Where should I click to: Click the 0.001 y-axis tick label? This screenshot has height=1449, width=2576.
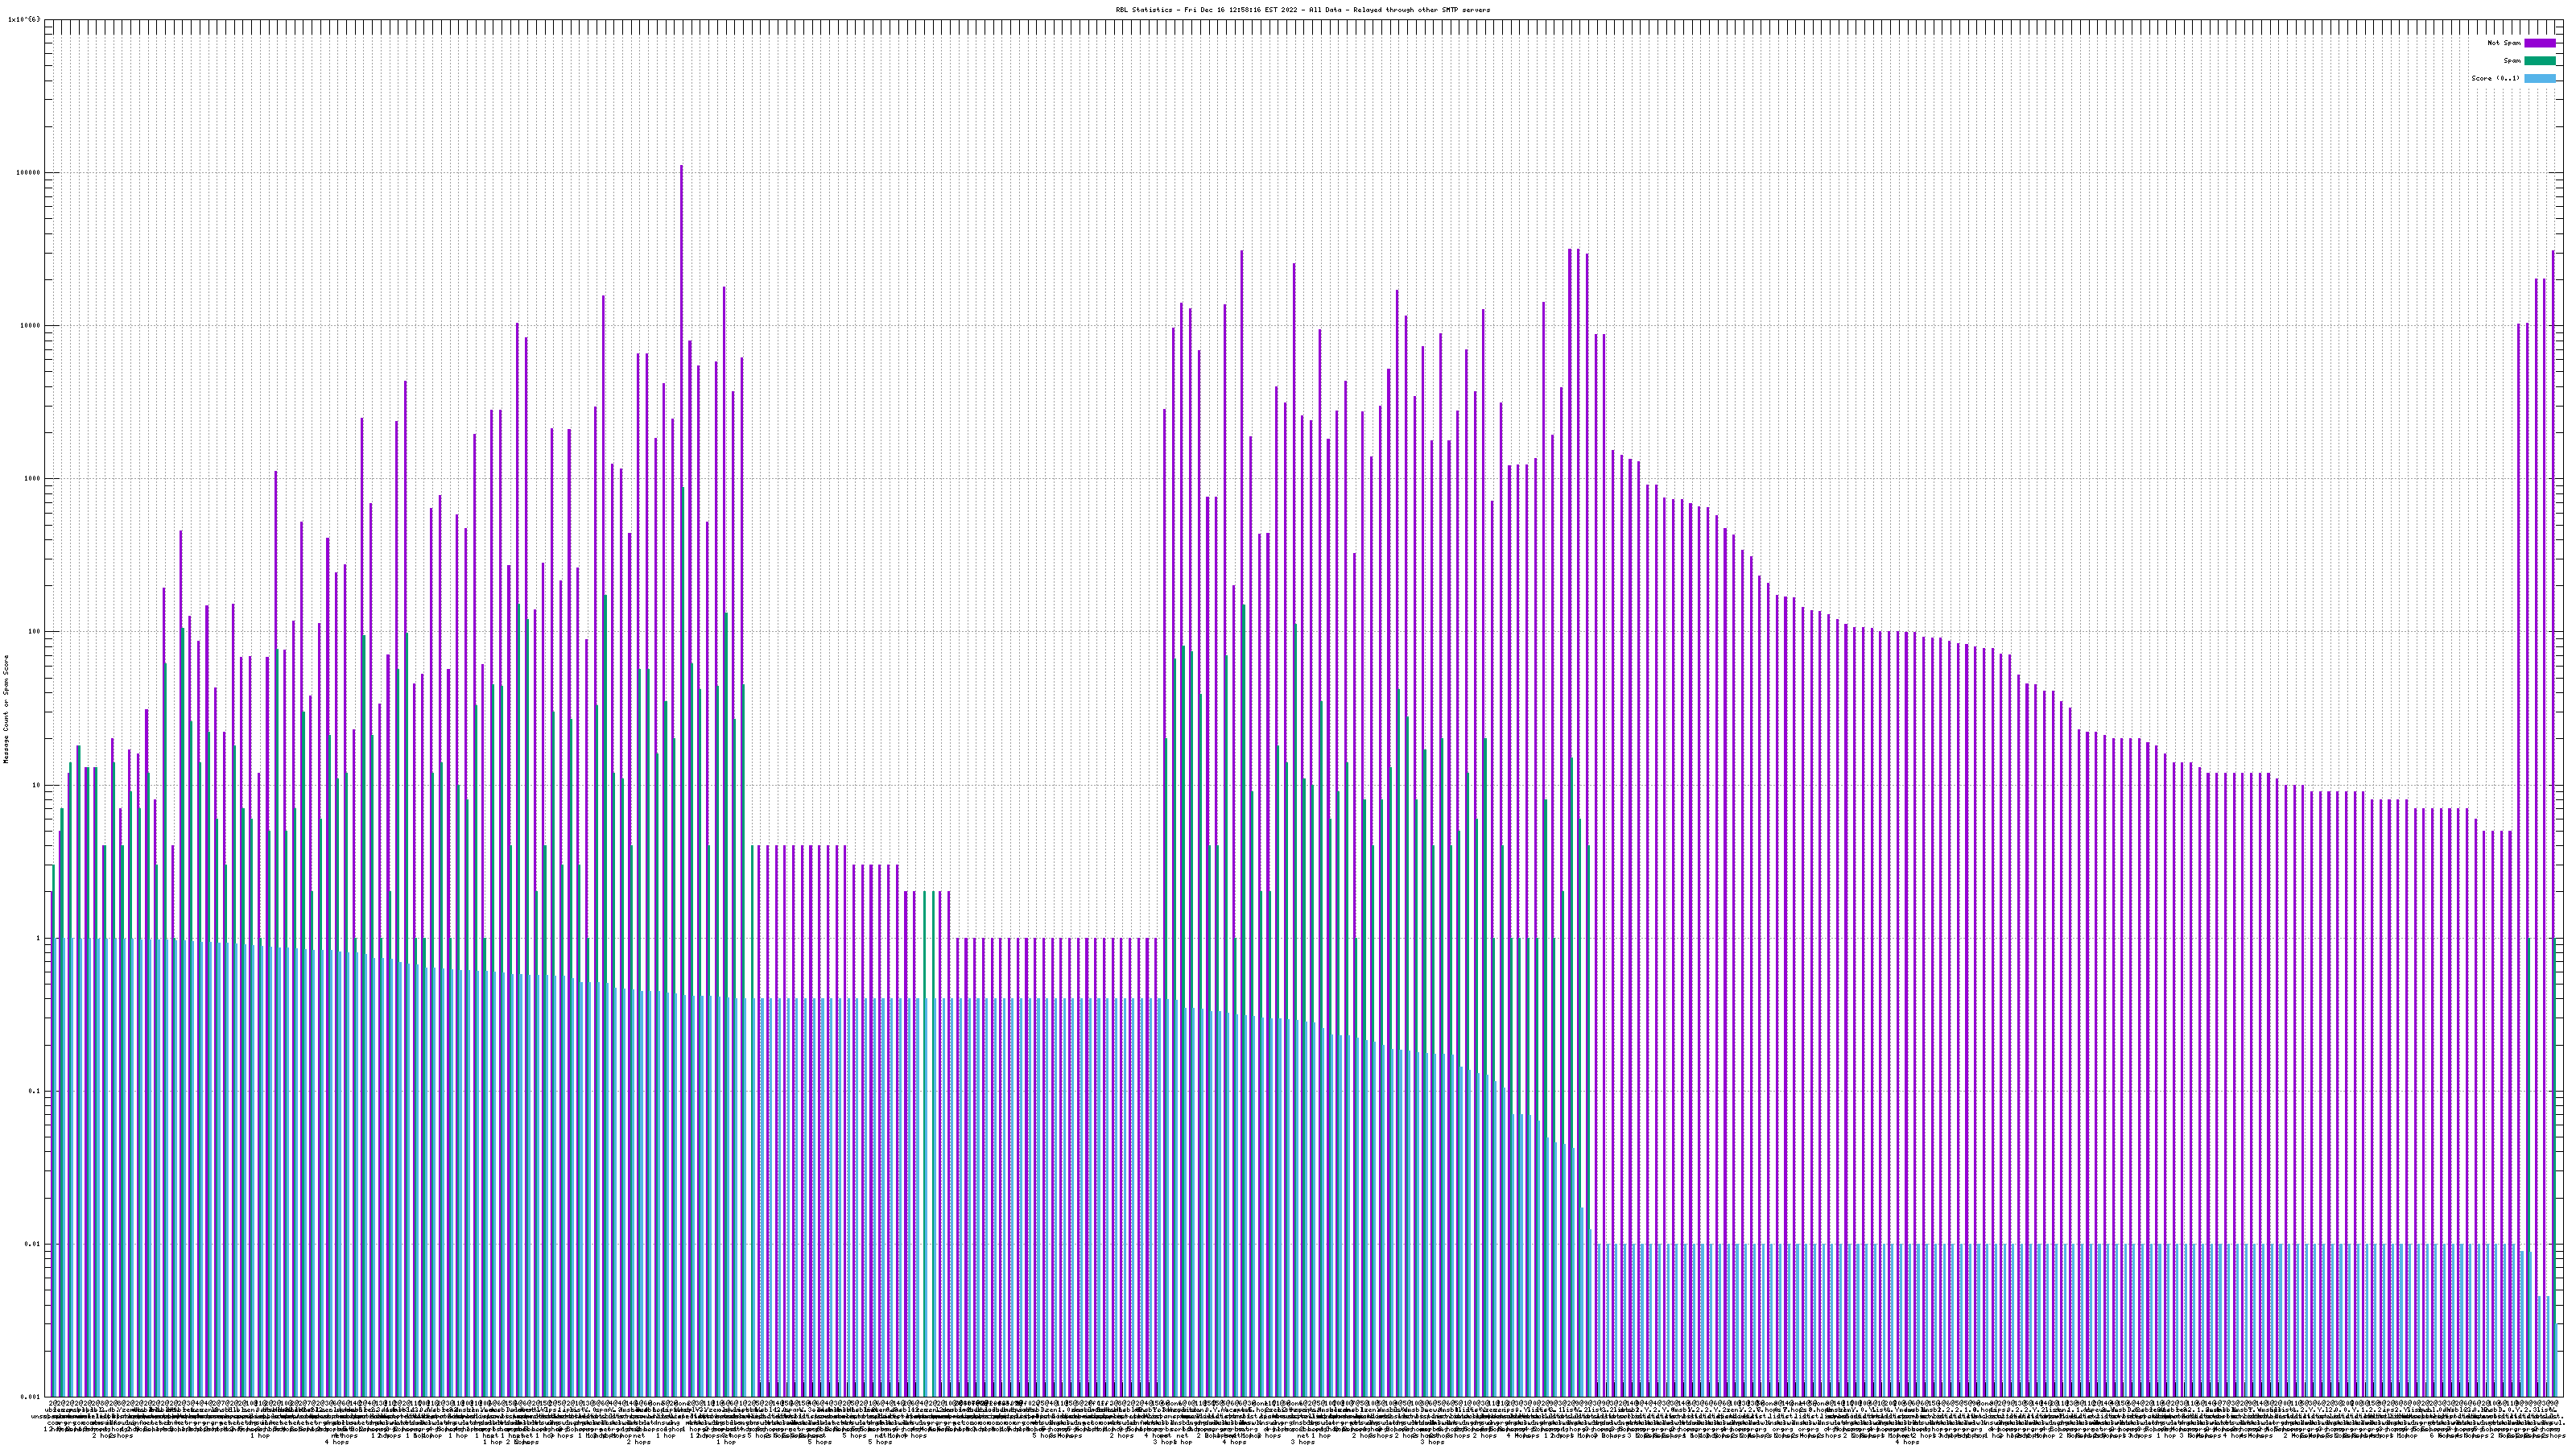pos(30,1397)
